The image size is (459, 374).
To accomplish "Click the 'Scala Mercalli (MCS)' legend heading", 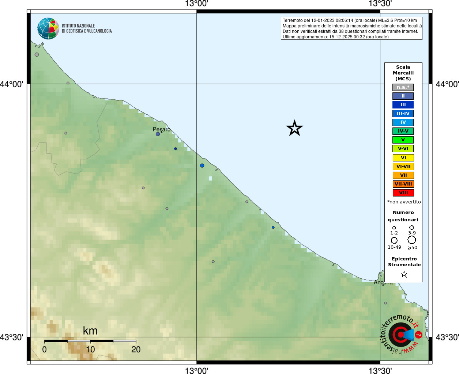I will (x=403, y=73).
